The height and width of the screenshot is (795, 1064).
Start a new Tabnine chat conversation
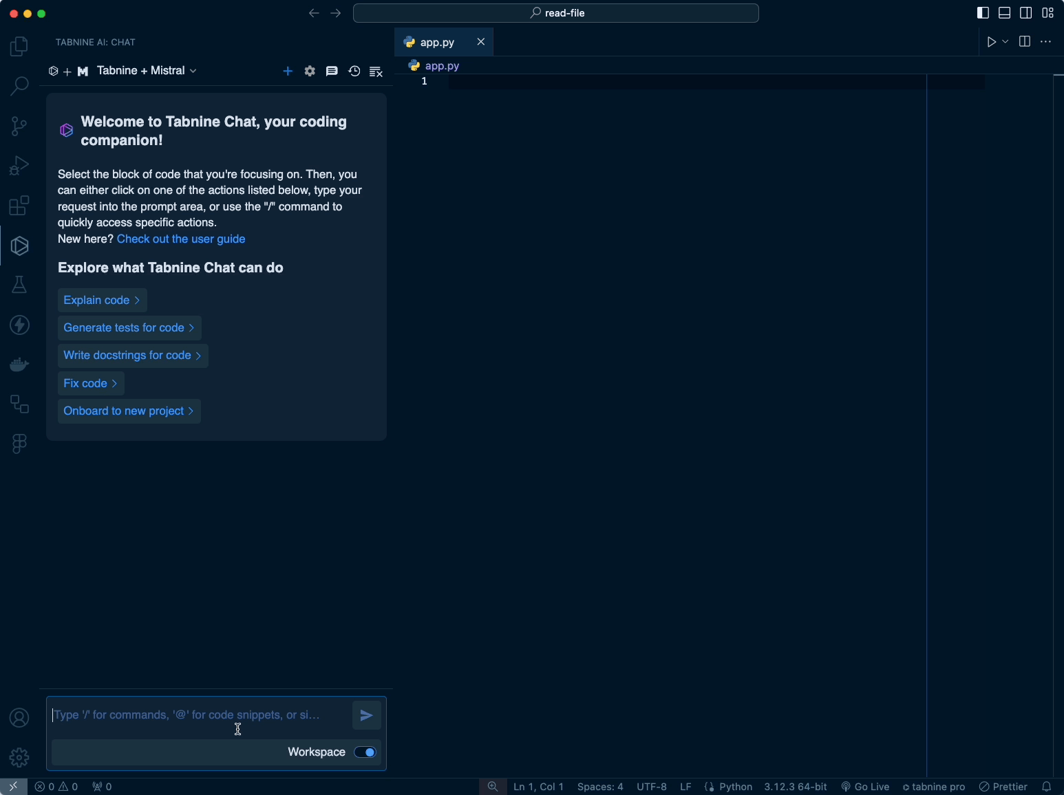click(288, 71)
